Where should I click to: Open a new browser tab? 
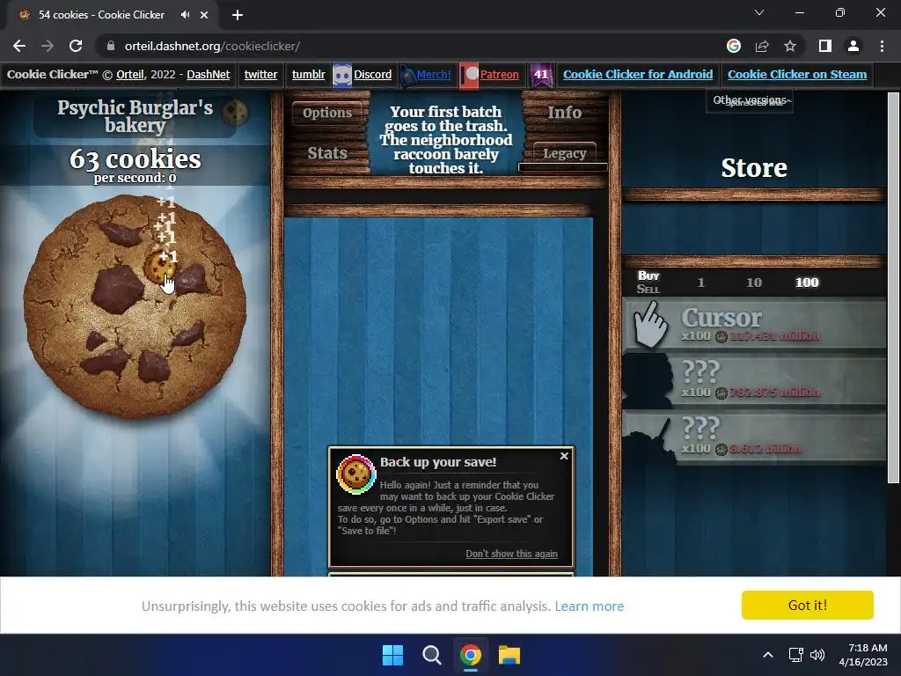[x=238, y=15]
